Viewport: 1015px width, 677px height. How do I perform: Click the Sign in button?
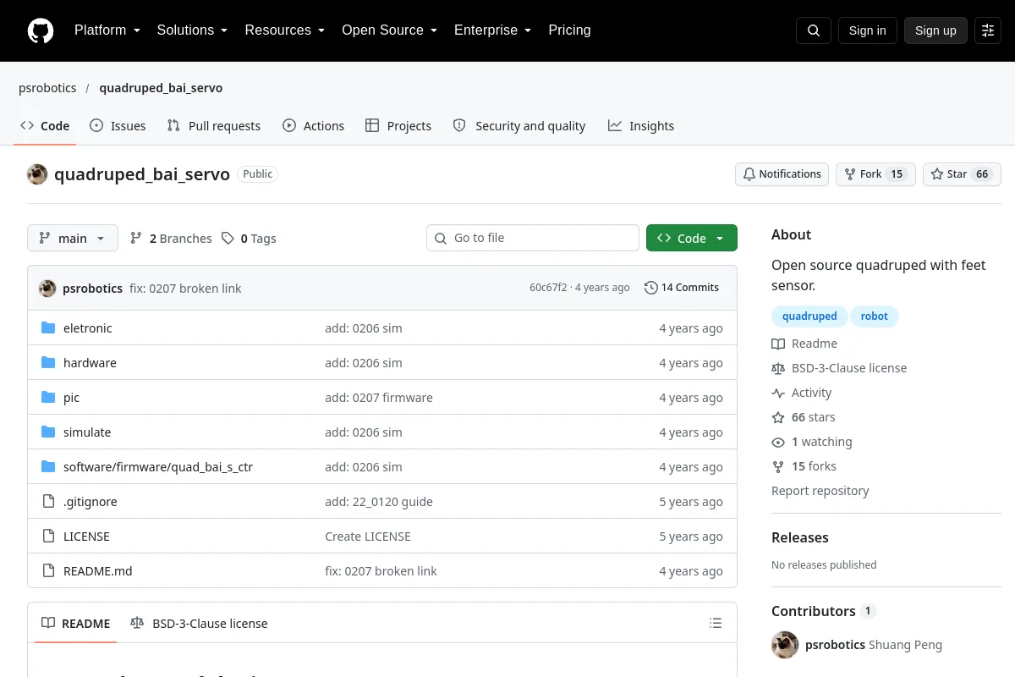click(867, 30)
